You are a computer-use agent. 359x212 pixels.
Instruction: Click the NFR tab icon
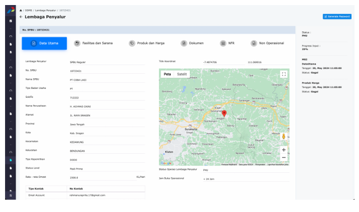pyautogui.click(x=223, y=43)
